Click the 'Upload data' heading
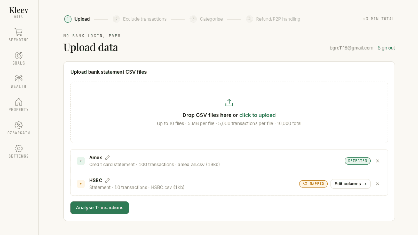This screenshot has height=235, width=418. pyautogui.click(x=91, y=47)
